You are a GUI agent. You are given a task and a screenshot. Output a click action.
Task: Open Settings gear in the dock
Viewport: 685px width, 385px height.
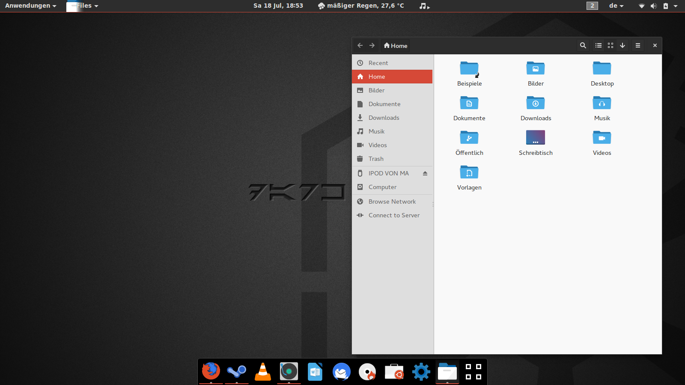pos(421,371)
